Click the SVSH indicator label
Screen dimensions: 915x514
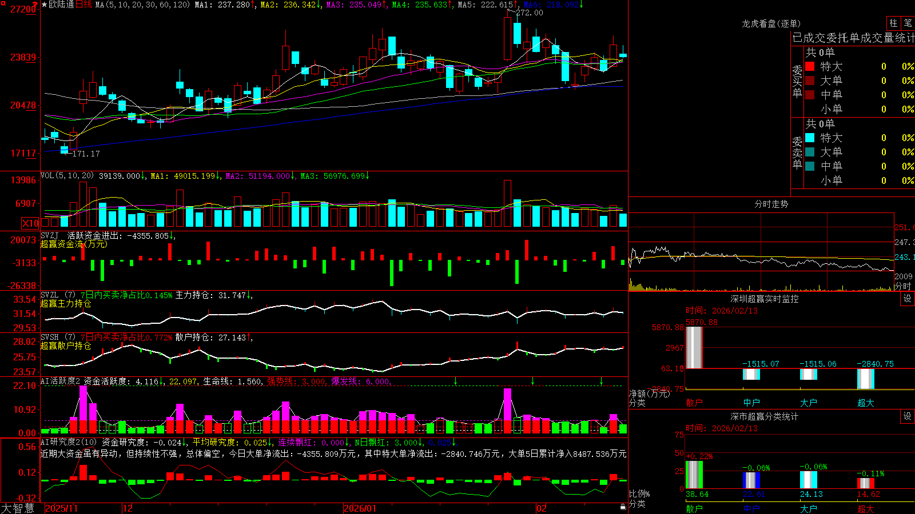click(50, 338)
